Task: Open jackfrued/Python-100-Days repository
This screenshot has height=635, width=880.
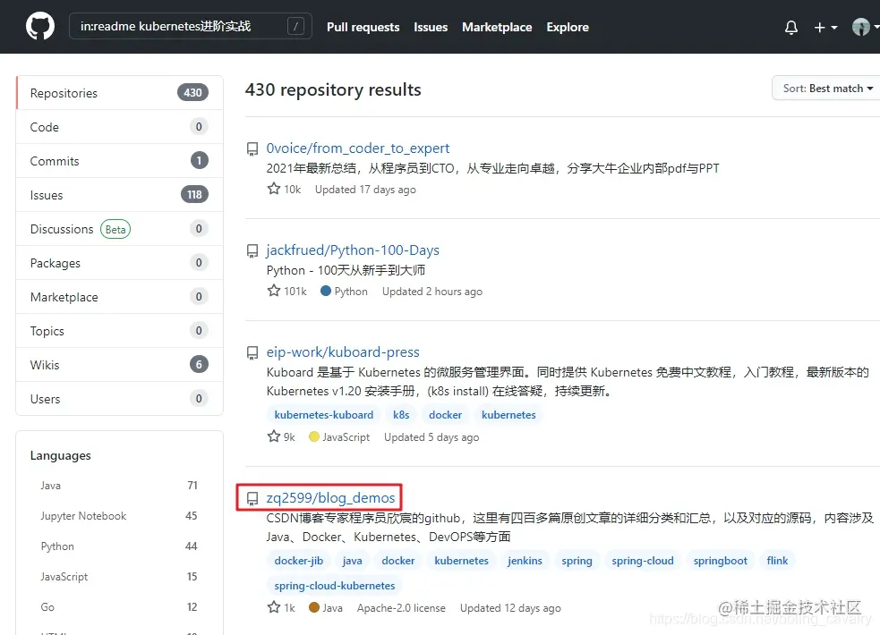Action: [x=353, y=250]
